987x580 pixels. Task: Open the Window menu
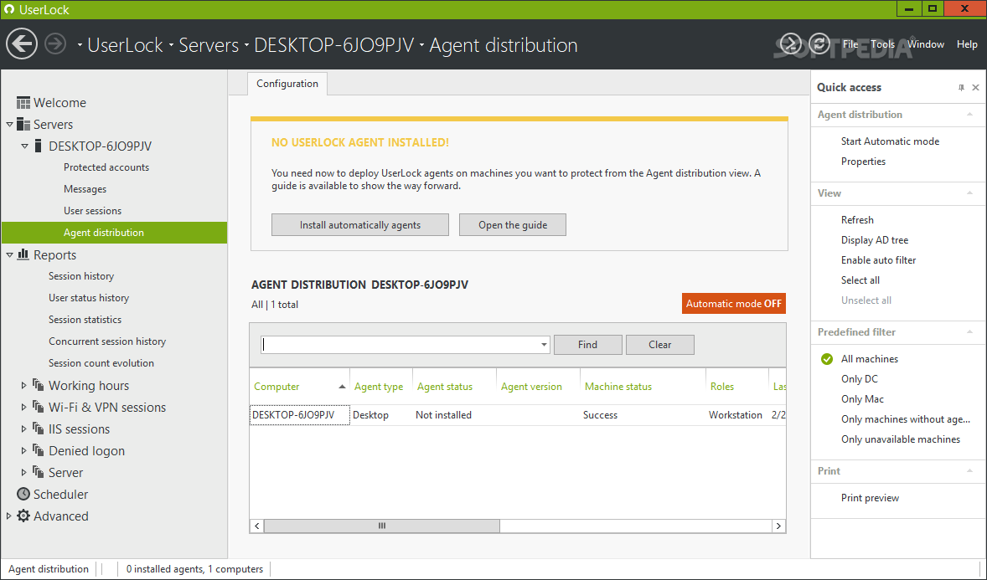pyautogui.click(x=925, y=44)
